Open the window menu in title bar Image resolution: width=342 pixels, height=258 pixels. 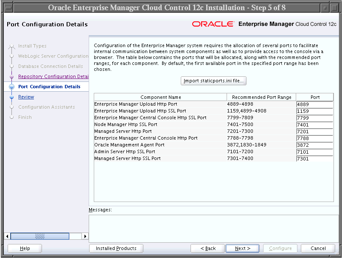pos(9,8)
